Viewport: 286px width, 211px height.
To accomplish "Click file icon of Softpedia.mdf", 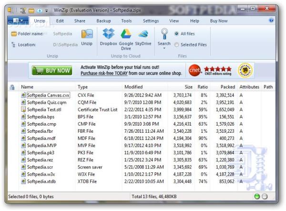I will (23, 138).
